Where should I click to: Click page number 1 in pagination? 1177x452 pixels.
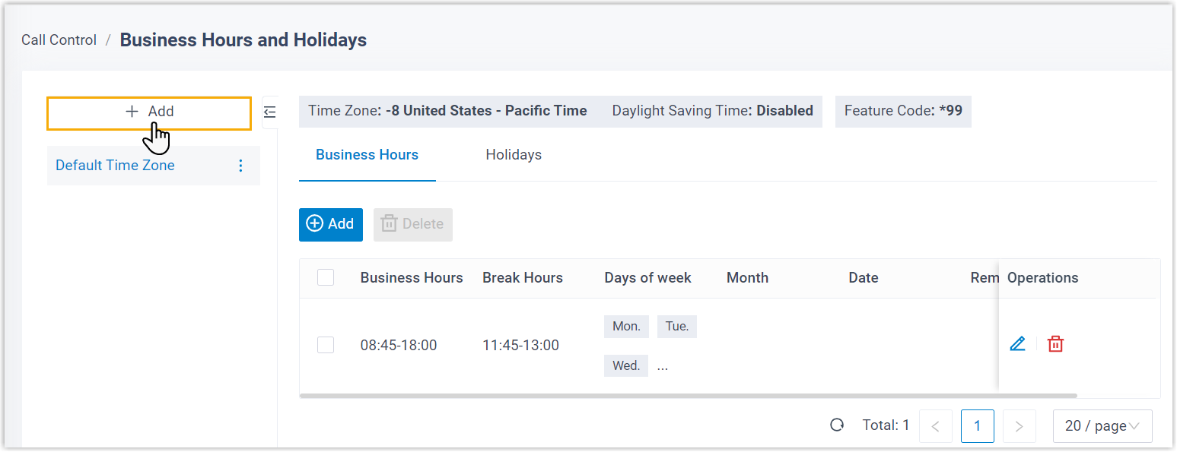coord(977,426)
